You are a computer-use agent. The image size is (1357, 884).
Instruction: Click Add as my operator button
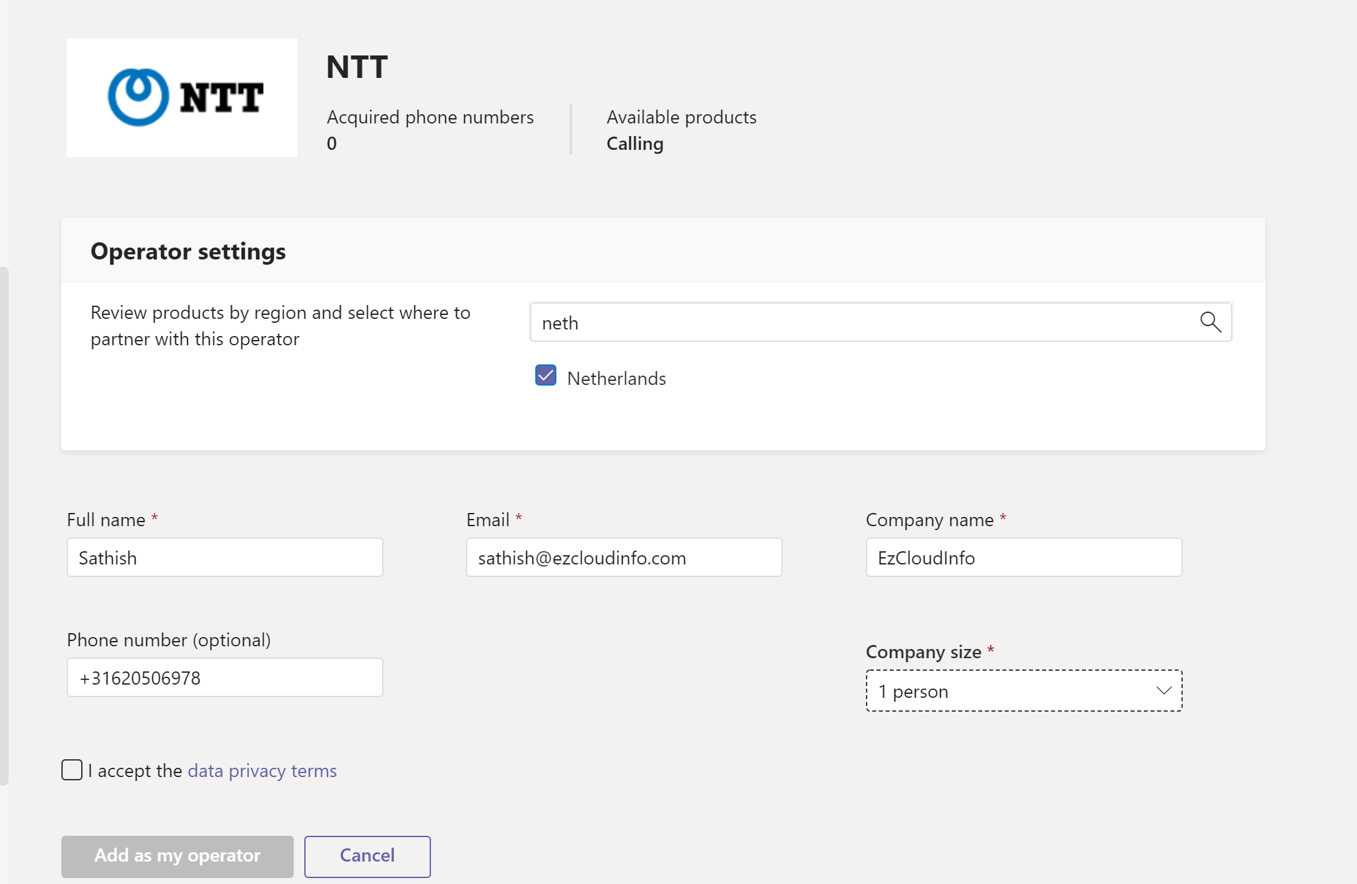click(x=178, y=856)
